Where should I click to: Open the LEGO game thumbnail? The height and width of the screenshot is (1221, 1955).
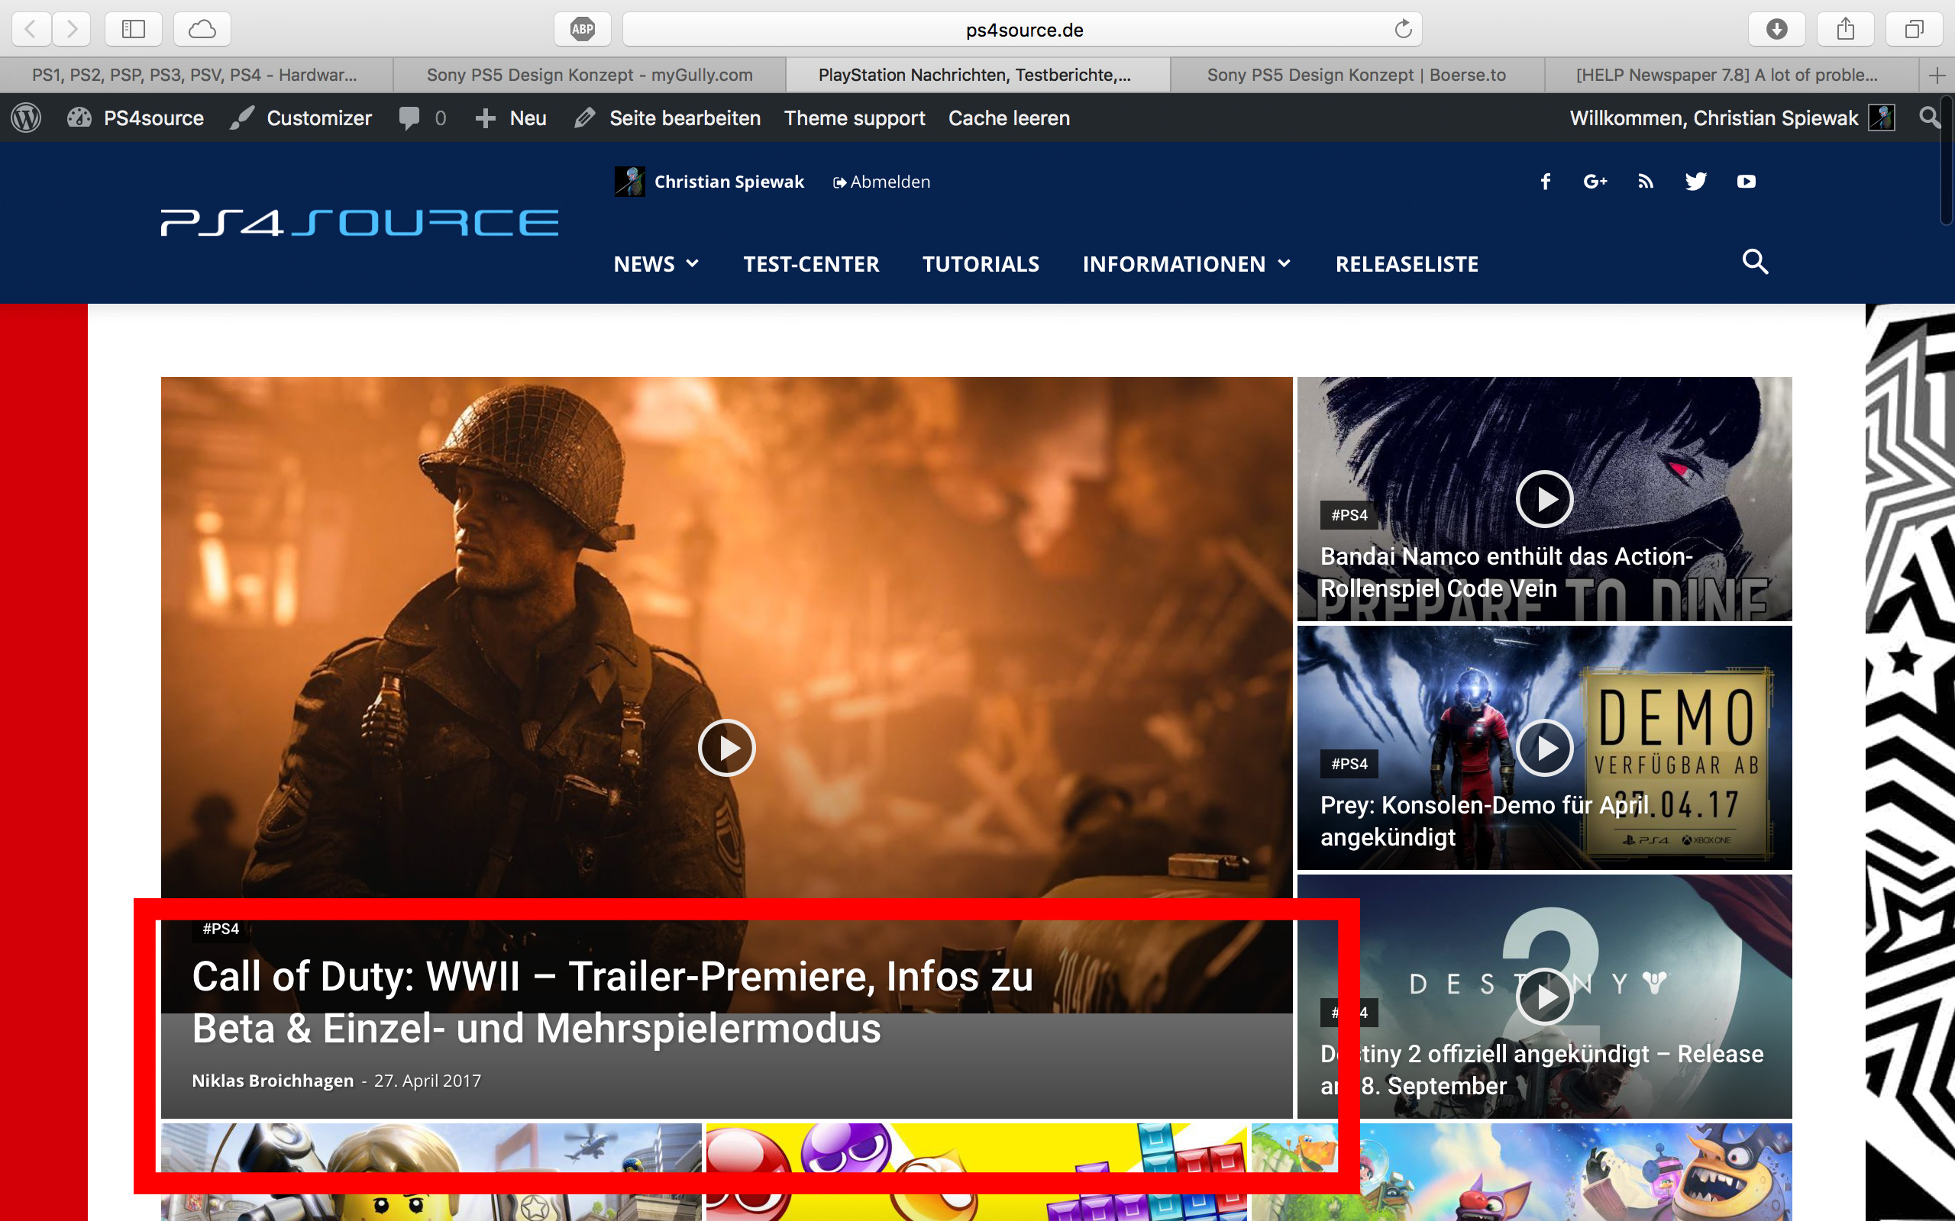pyautogui.click(x=431, y=1171)
